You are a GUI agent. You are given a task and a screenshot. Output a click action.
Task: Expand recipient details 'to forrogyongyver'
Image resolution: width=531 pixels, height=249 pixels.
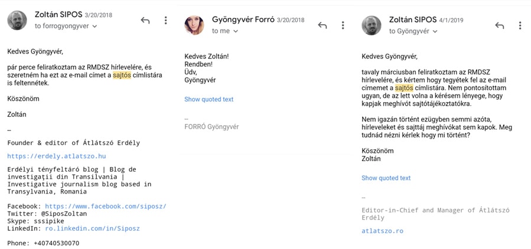(66, 26)
